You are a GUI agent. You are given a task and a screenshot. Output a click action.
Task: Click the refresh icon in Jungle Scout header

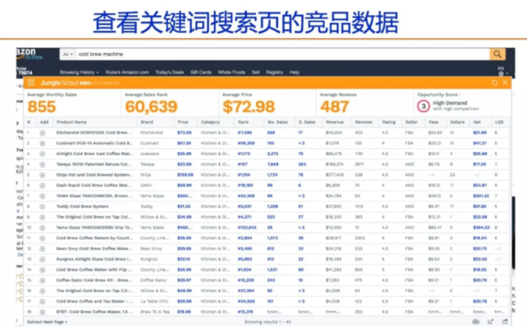click(x=493, y=82)
